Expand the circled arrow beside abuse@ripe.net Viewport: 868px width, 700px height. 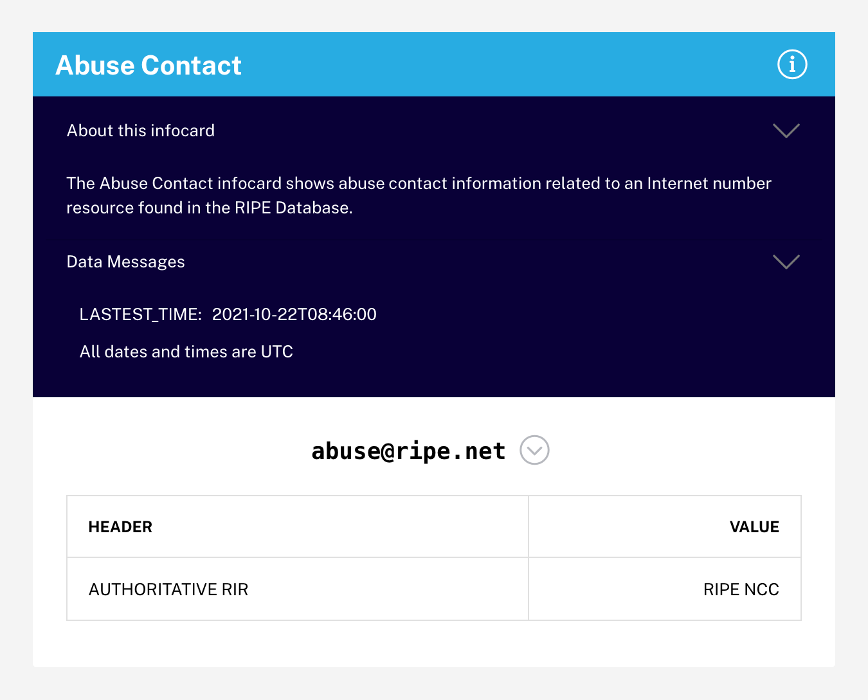coord(534,450)
